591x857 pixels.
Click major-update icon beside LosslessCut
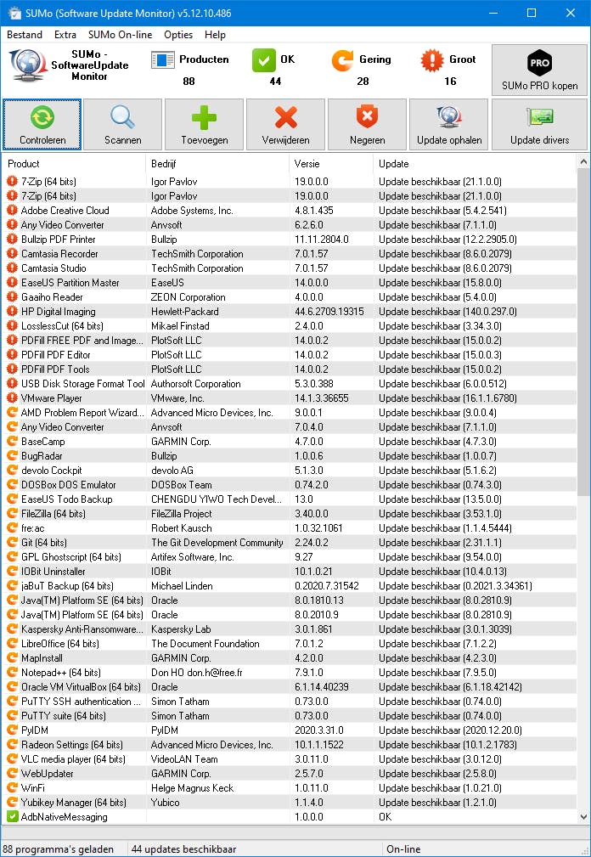(12, 326)
